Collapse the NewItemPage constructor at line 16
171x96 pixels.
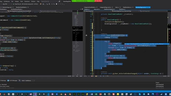[x=93, y=20]
